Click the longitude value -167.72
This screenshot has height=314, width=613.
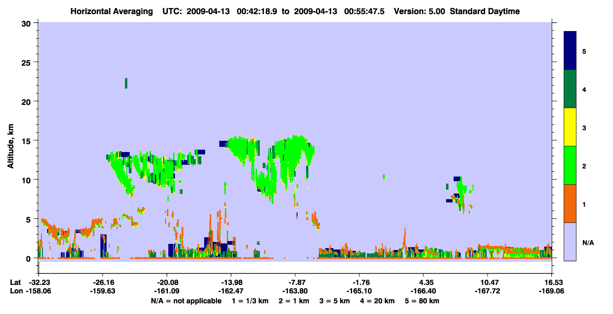coord(487,291)
